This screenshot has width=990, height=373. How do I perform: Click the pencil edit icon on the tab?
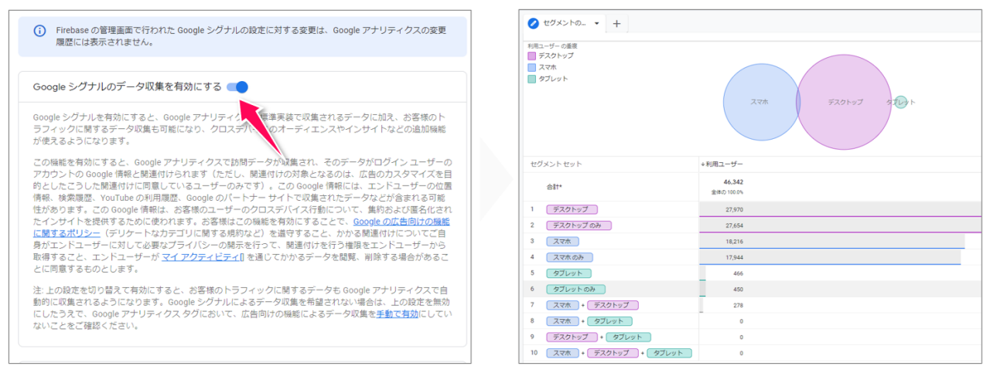pyautogui.click(x=533, y=23)
